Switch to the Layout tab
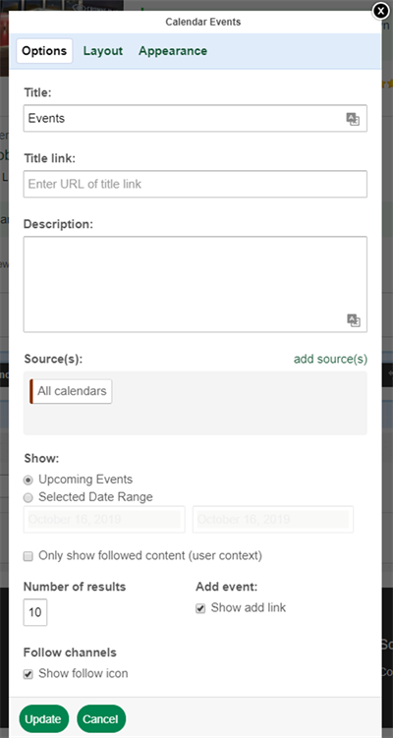This screenshot has height=738, width=393. [103, 51]
